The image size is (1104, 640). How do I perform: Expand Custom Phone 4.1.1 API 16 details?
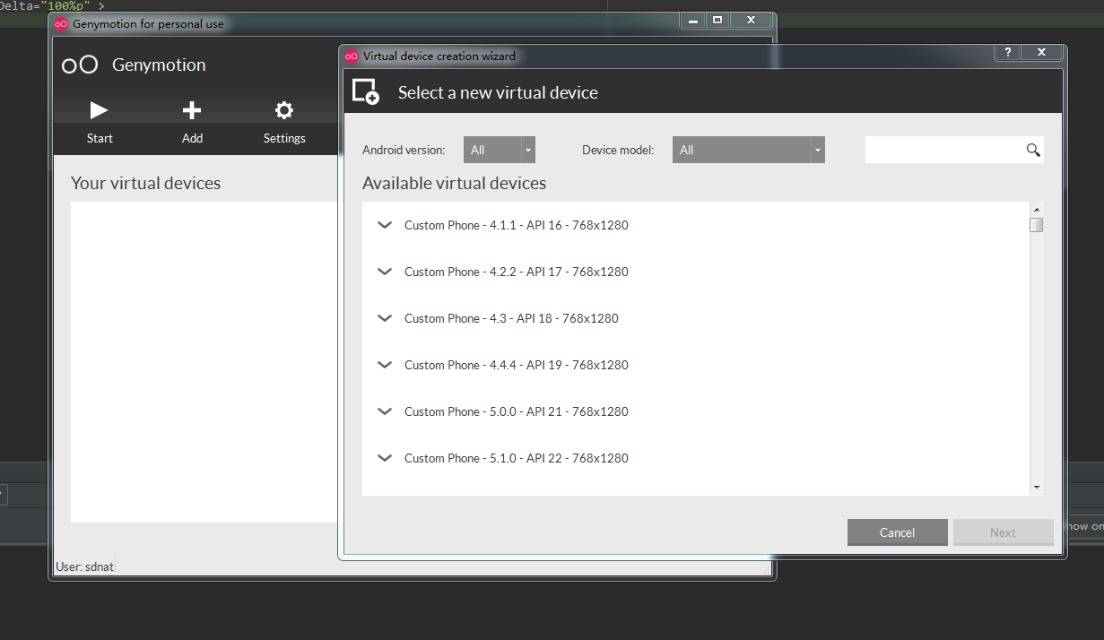coord(385,225)
